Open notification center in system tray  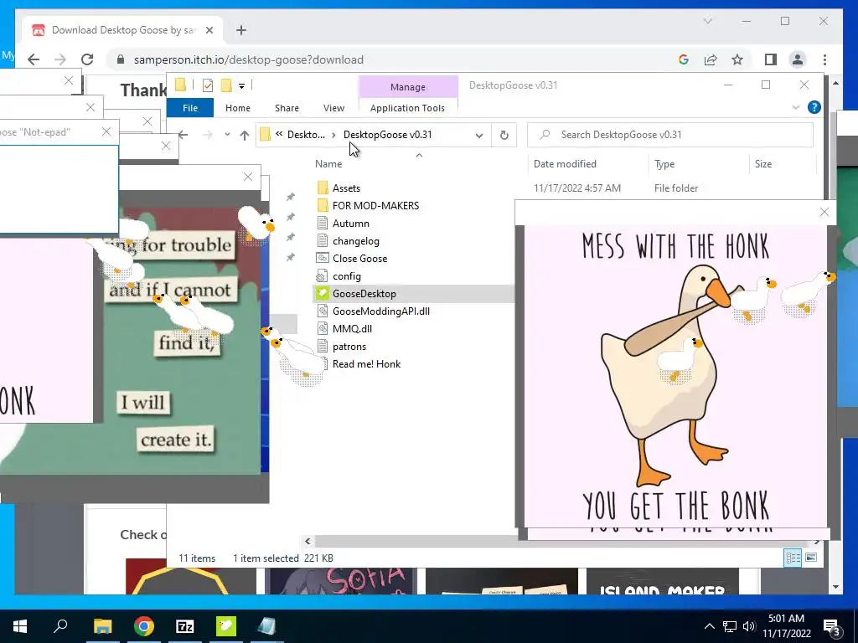(831, 627)
